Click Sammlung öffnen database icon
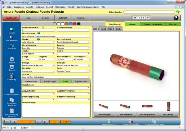This screenshot has height=131, width=186. 12,91
